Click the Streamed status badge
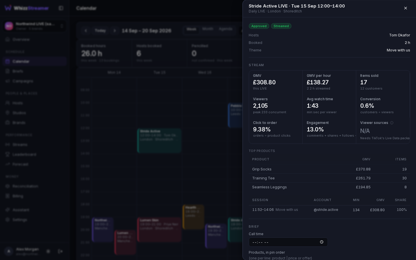Screen dimensions: 416x260 [281, 26]
